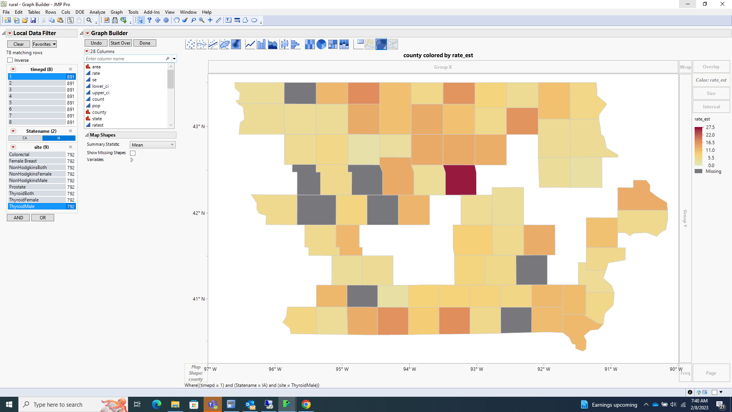Switch to the Heatmap graph element
The width and height of the screenshot is (732, 412).
310,44
